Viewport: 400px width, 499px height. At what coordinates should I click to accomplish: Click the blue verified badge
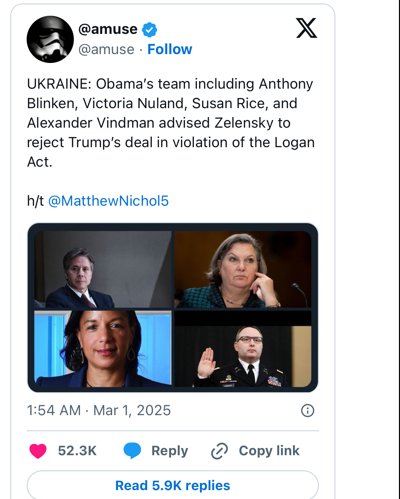pyautogui.click(x=149, y=29)
